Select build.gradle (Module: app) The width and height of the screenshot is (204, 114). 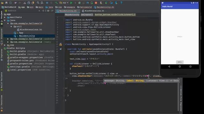pyautogui.click(x=25, y=54)
